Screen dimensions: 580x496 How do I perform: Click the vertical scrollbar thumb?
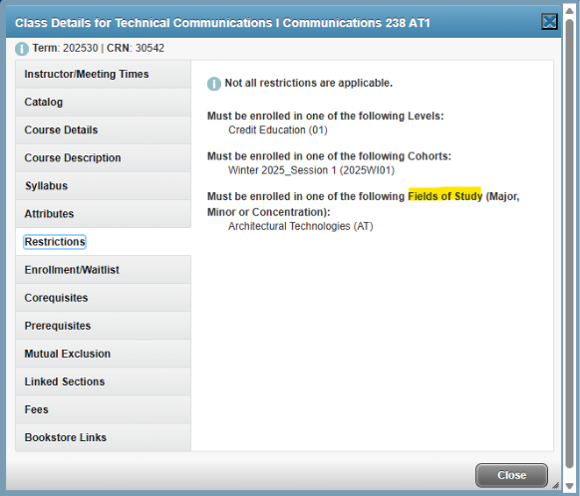click(x=570, y=244)
